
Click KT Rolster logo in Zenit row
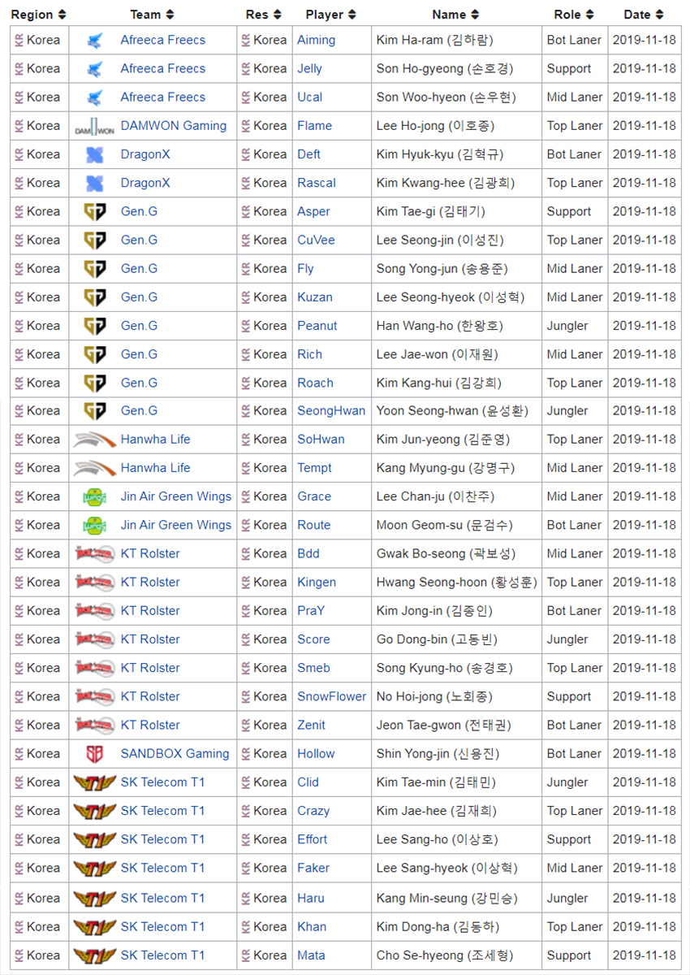(x=95, y=726)
